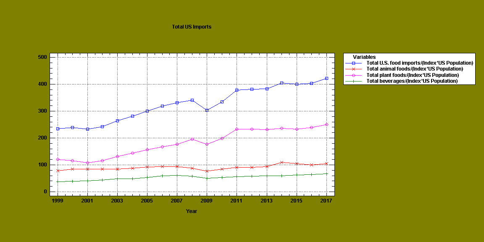This screenshot has height=242, width=484.
Task: Select the 'Total U.S. food imports' legend label
Action: click(420, 63)
